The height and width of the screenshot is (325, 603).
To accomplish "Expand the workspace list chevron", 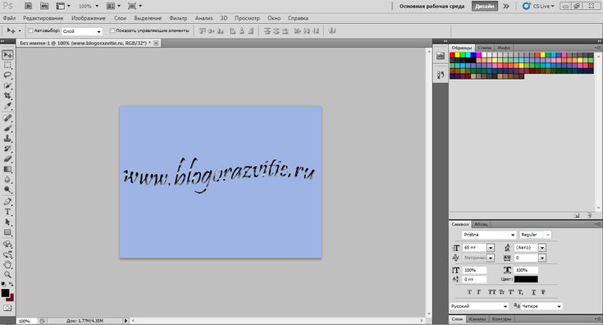I will 506,6.
